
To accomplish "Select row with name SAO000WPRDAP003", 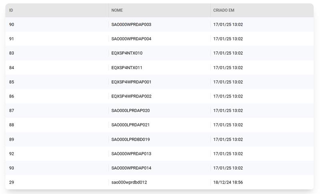I will pos(131,25).
